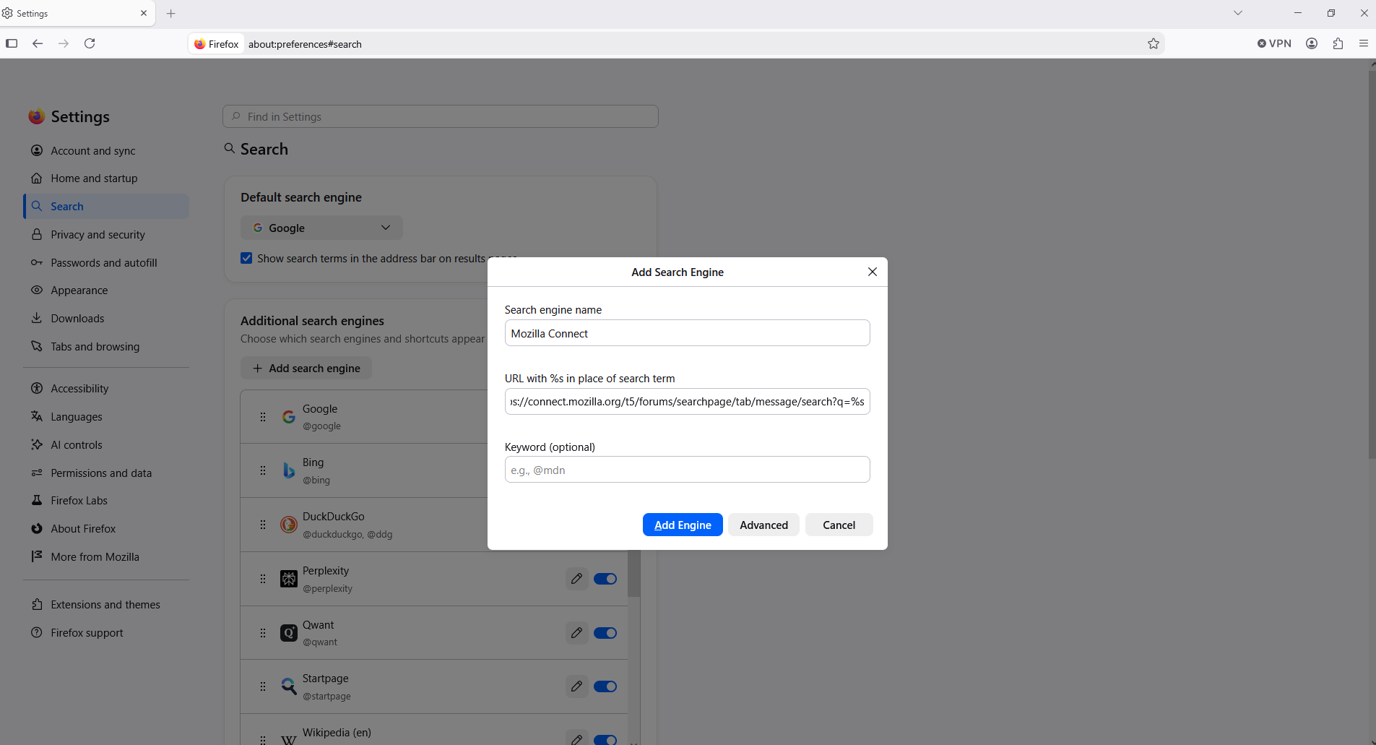
Task: Open Account and sync settings
Action: pos(107,150)
